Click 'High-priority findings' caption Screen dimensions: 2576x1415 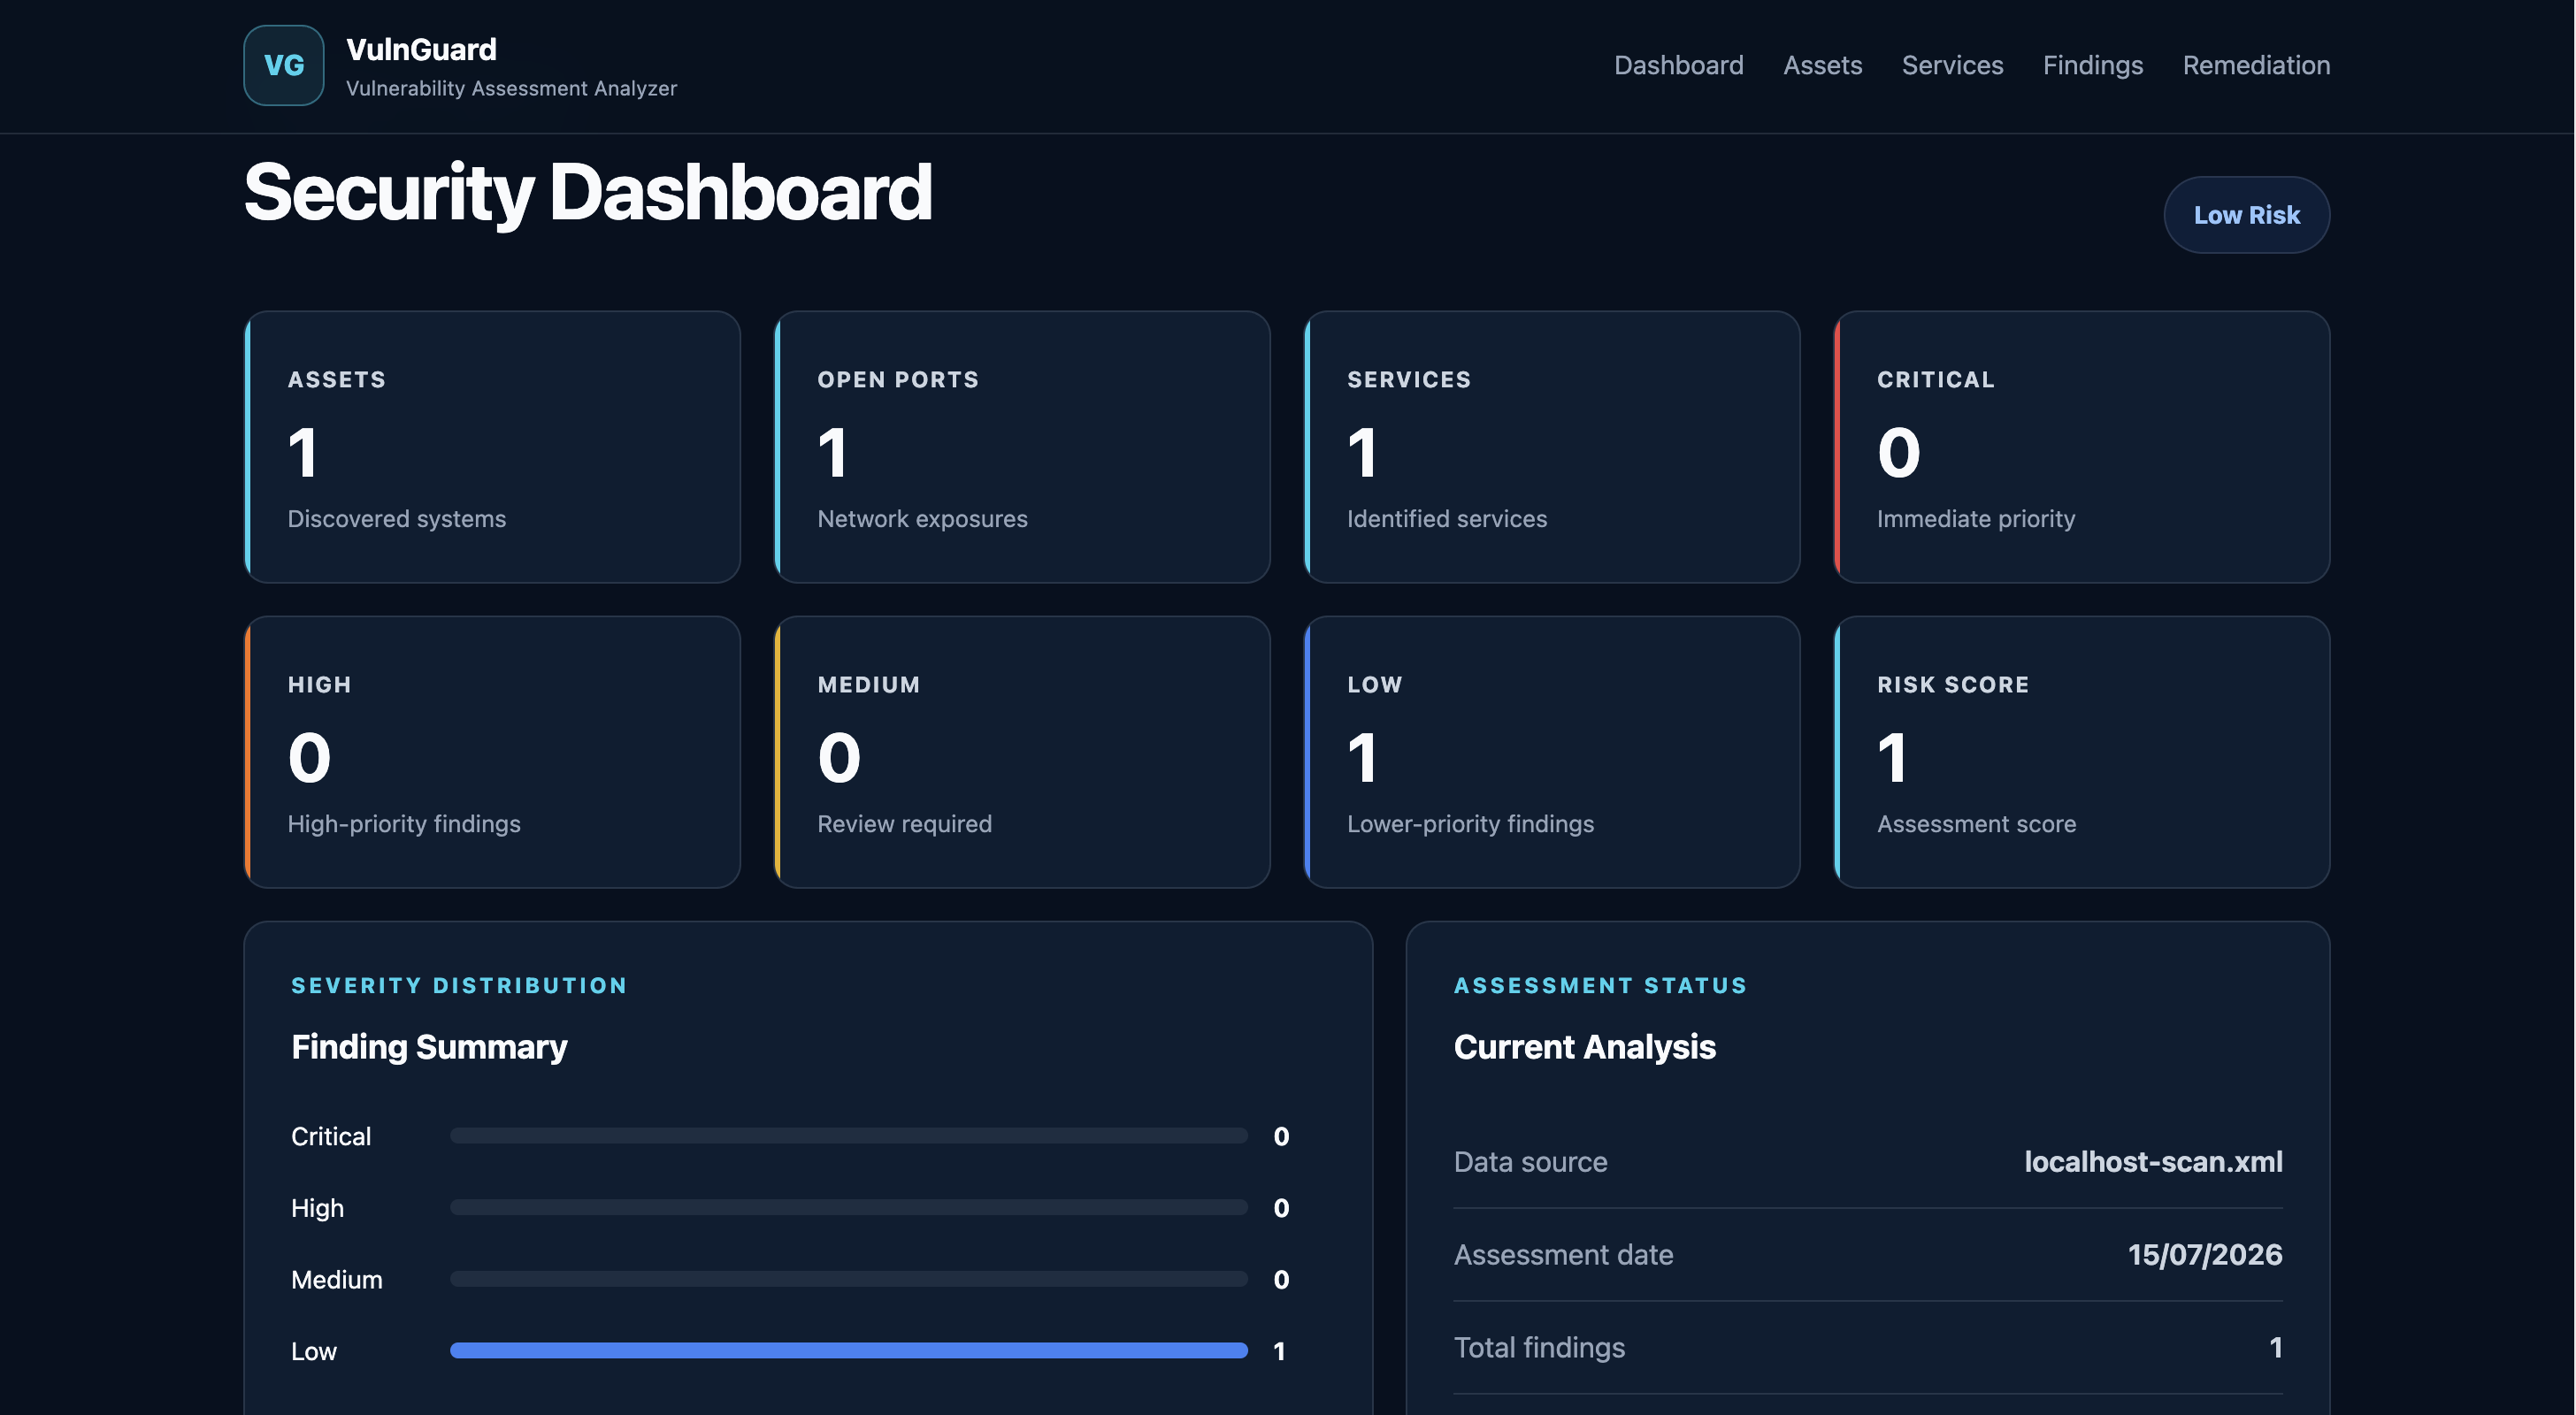coord(404,824)
